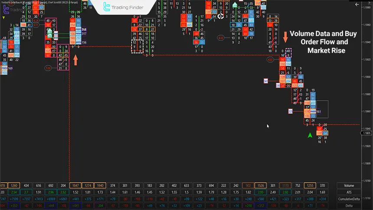Screen dimensions: 373x210
Task: Select the +71 delta cell
Action: click(x=310, y=206)
